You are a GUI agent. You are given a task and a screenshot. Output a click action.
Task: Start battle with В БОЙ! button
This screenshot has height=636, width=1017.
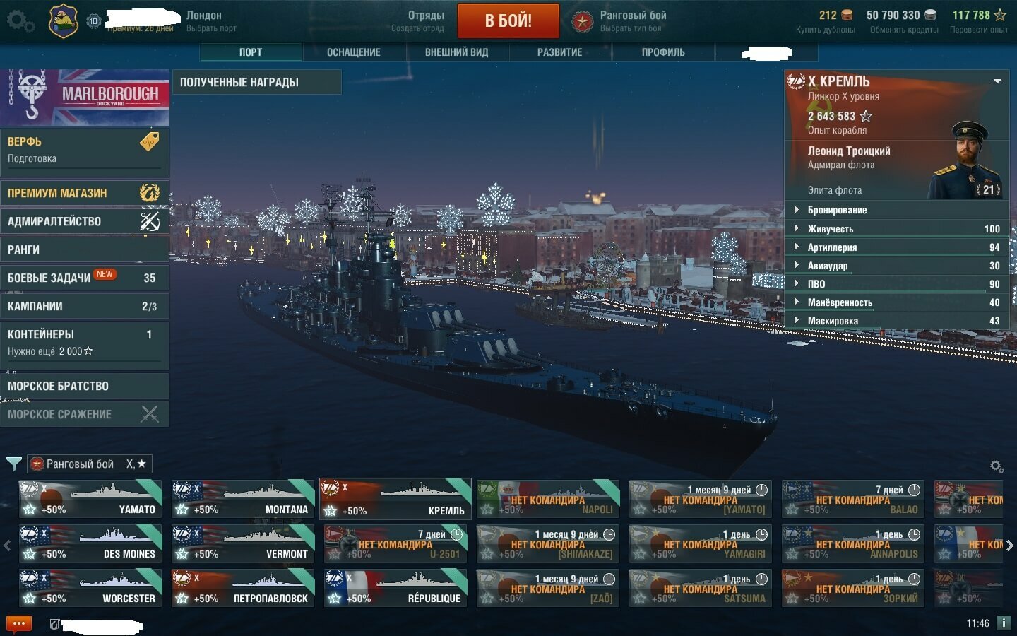[x=509, y=21]
